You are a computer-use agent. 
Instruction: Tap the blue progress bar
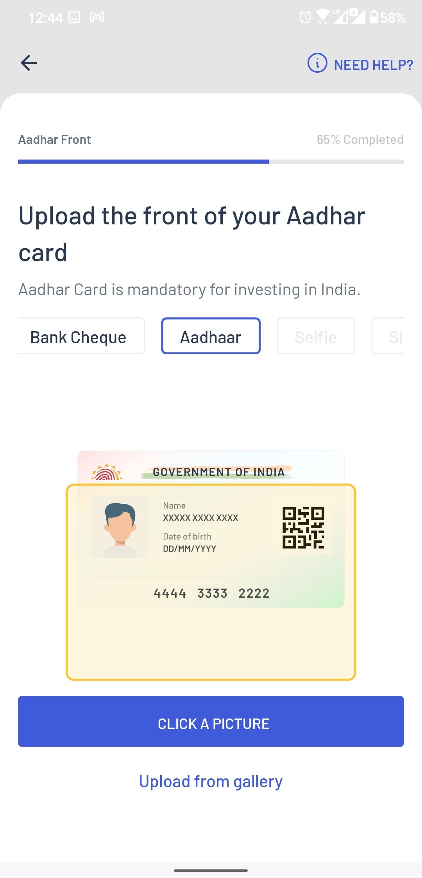coord(143,161)
